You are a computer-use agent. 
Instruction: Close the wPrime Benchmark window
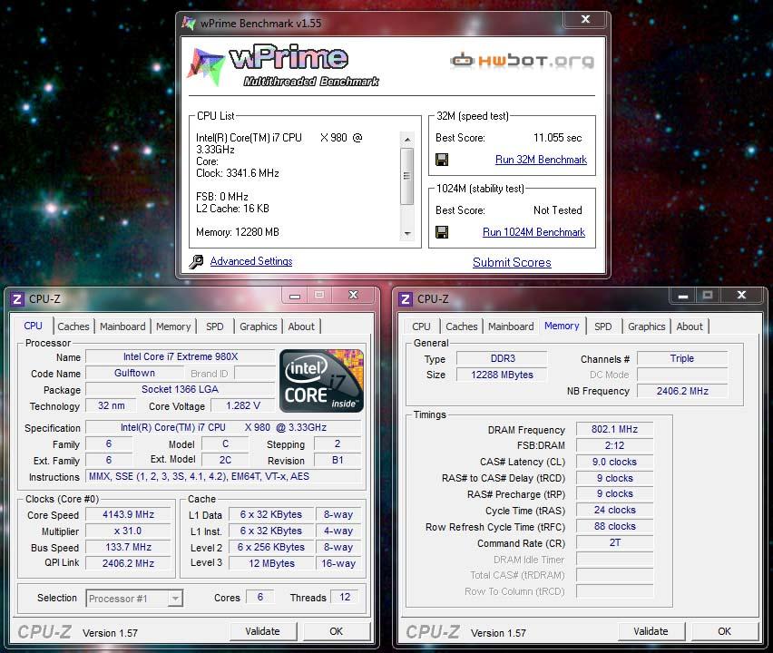586,19
